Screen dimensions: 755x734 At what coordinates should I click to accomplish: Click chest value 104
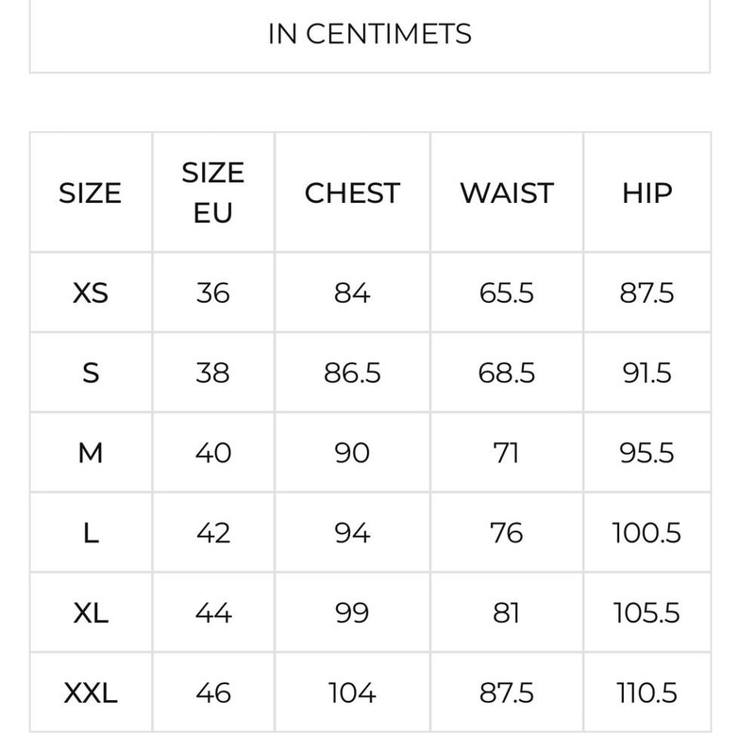click(x=352, y=693)
